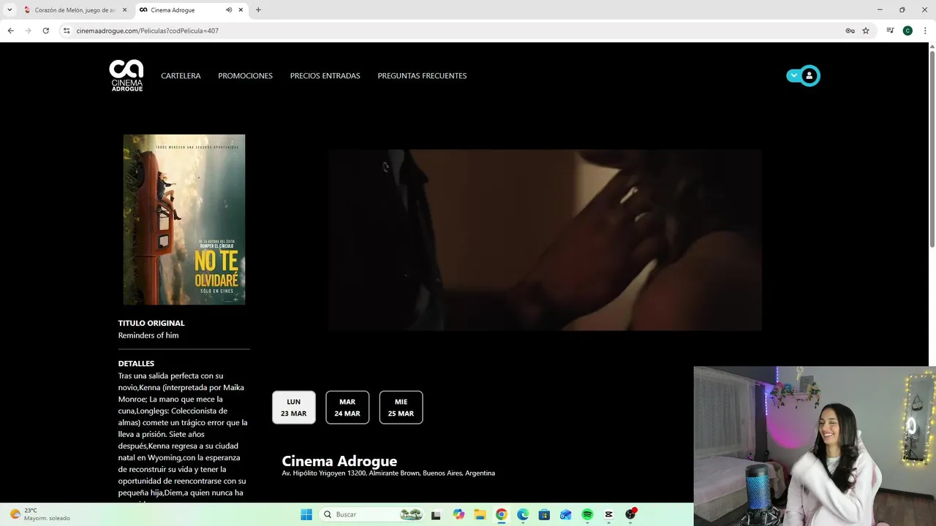Click the Chrome taskbar icon
This screenshot has width=936, height=526.
click(x=501, y=514)
